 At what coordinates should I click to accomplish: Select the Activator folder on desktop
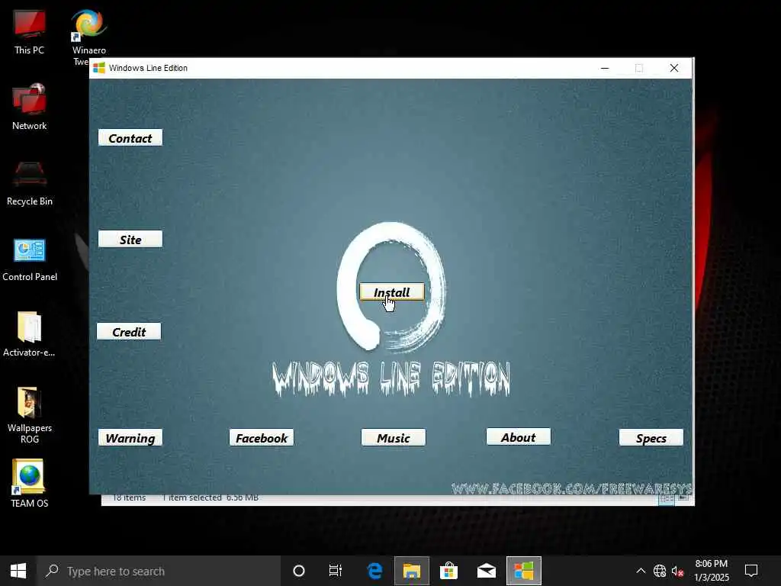pyautogui.click(x=30, y=334)
